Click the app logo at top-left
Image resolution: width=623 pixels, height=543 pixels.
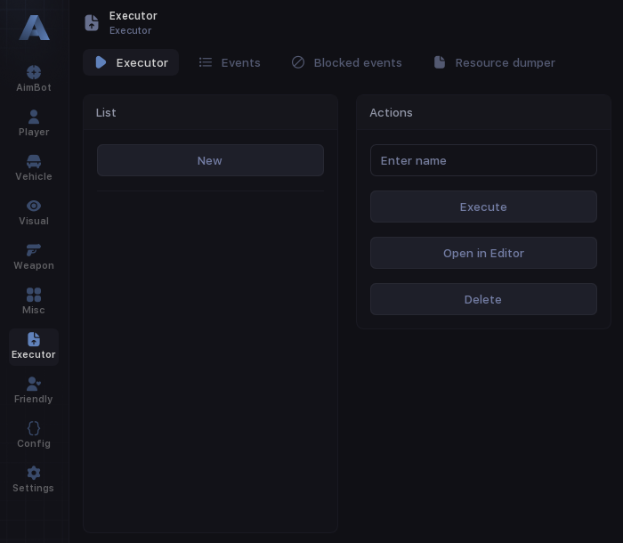pyautogui.click(x=34, y=28)
